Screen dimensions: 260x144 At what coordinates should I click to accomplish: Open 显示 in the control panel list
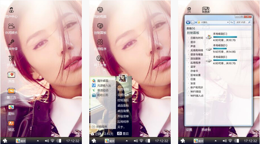(193, 42)
